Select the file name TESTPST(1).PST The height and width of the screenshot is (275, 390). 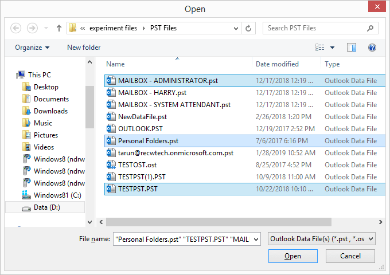click(x=142, y=177)
